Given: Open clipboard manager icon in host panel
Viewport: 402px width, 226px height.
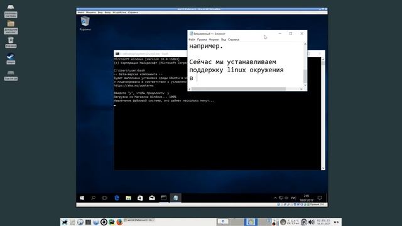Looking at the screenshot, I should pyautogui.click(x=304, y=222).
